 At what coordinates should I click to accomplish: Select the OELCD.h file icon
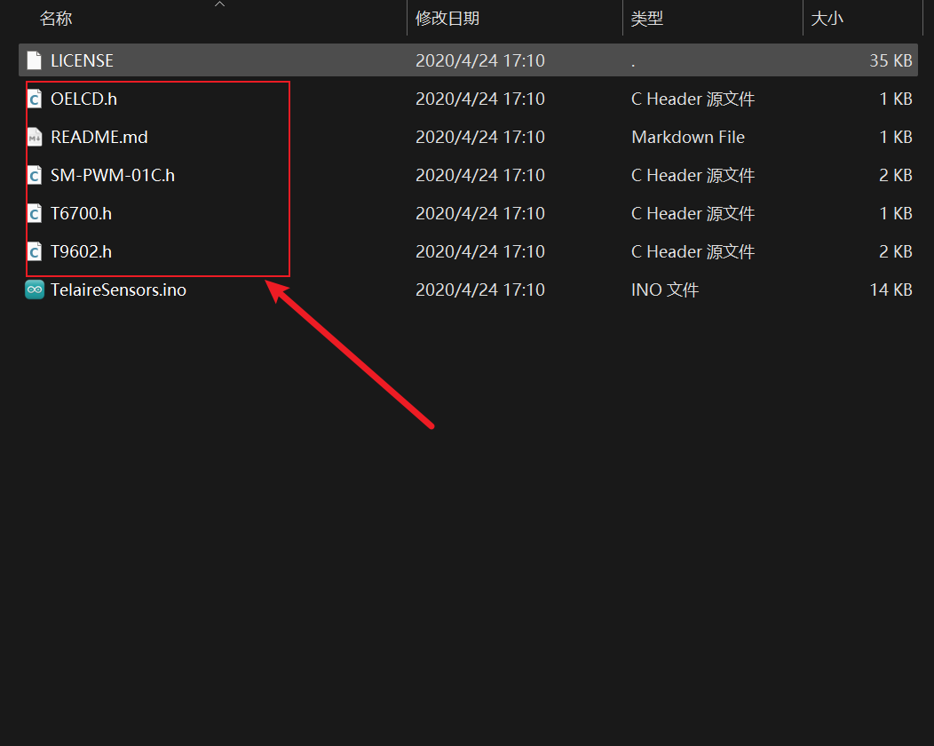tap(35, 99)
